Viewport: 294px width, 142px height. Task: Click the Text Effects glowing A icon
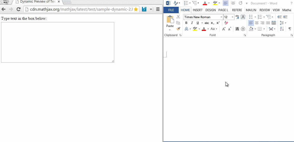click(187, 29)
